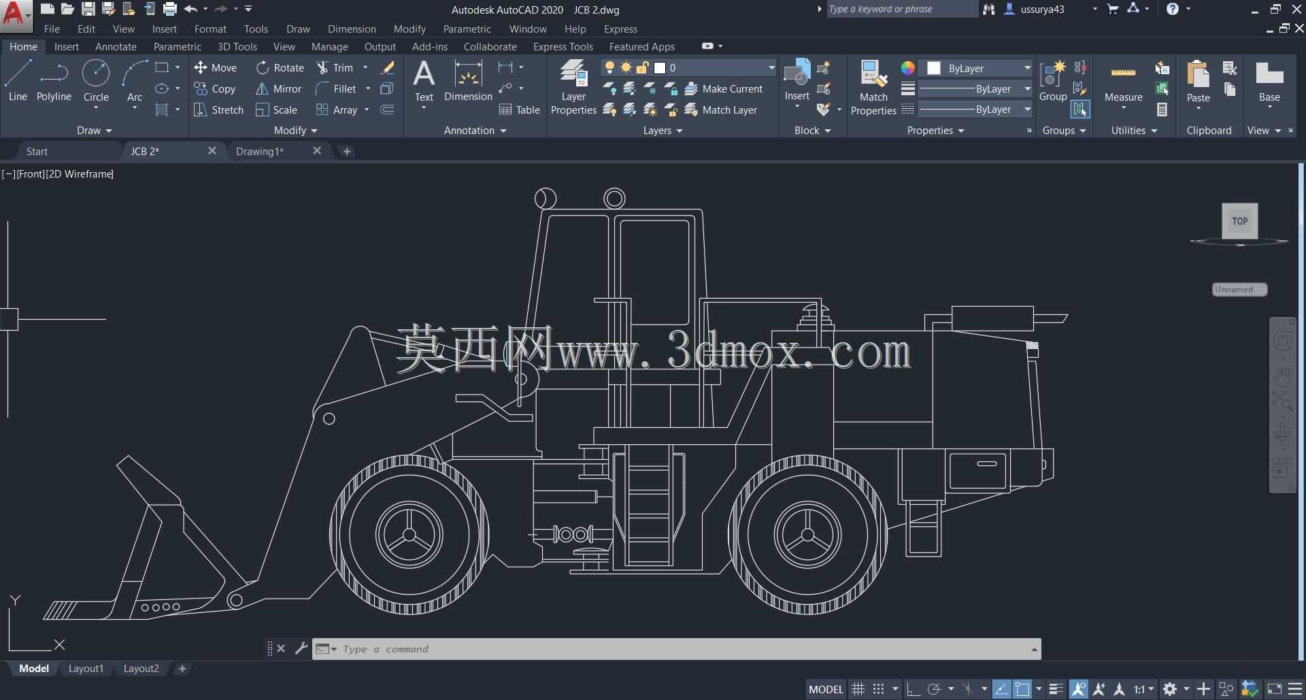Toggle clean screen mode
1306x700 pixels.
tap(1275, 689)
